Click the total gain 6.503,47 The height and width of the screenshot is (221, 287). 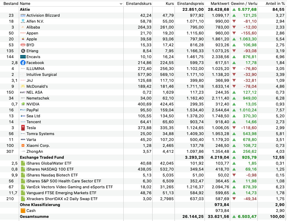coord(247,216)
